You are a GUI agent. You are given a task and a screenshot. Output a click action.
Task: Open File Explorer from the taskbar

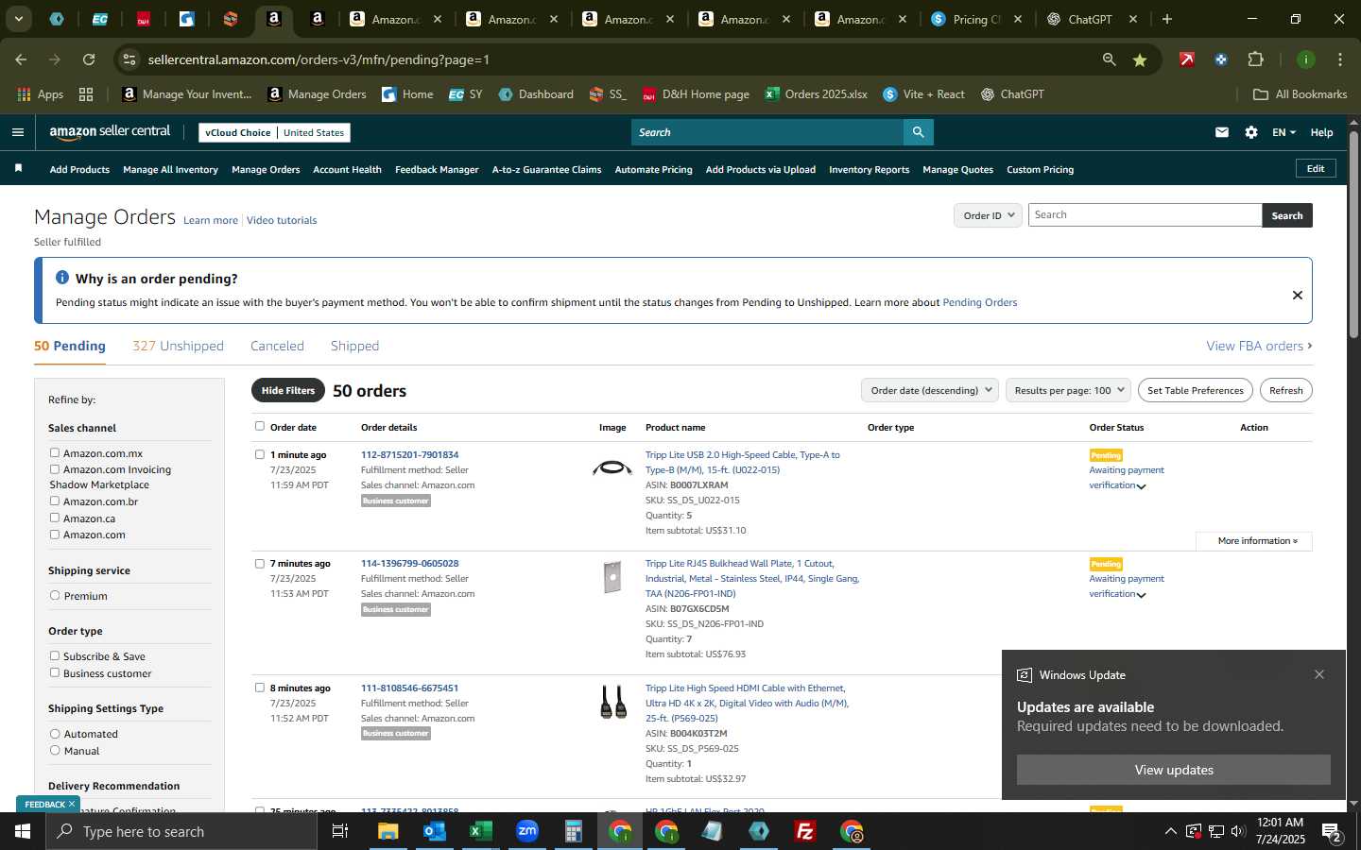[x=388, y=831]
